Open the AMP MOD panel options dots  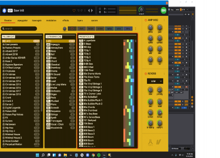click(164, 20)
